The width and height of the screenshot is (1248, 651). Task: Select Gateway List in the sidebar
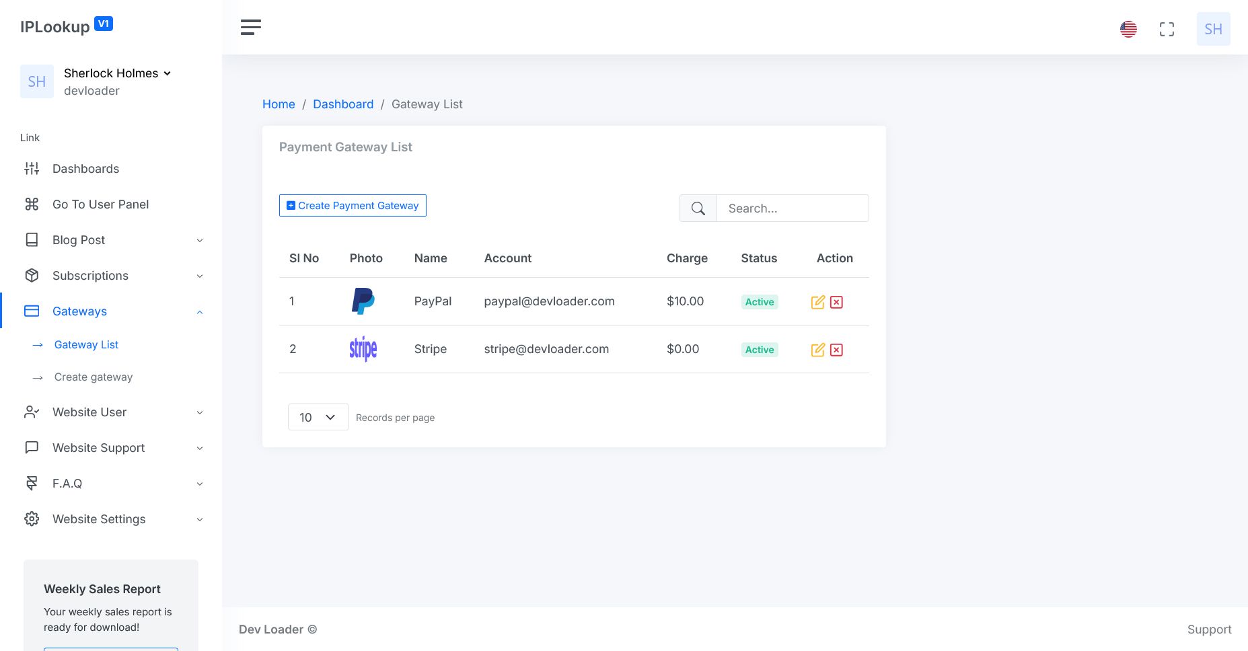coord(86,345)
